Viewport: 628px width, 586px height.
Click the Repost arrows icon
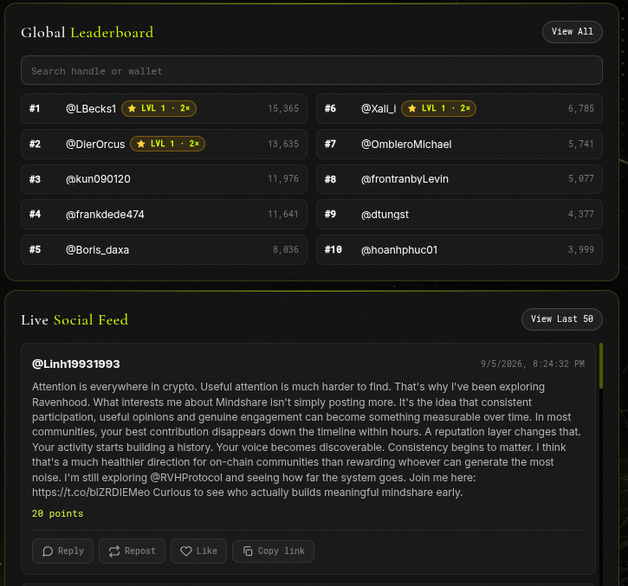114,551
